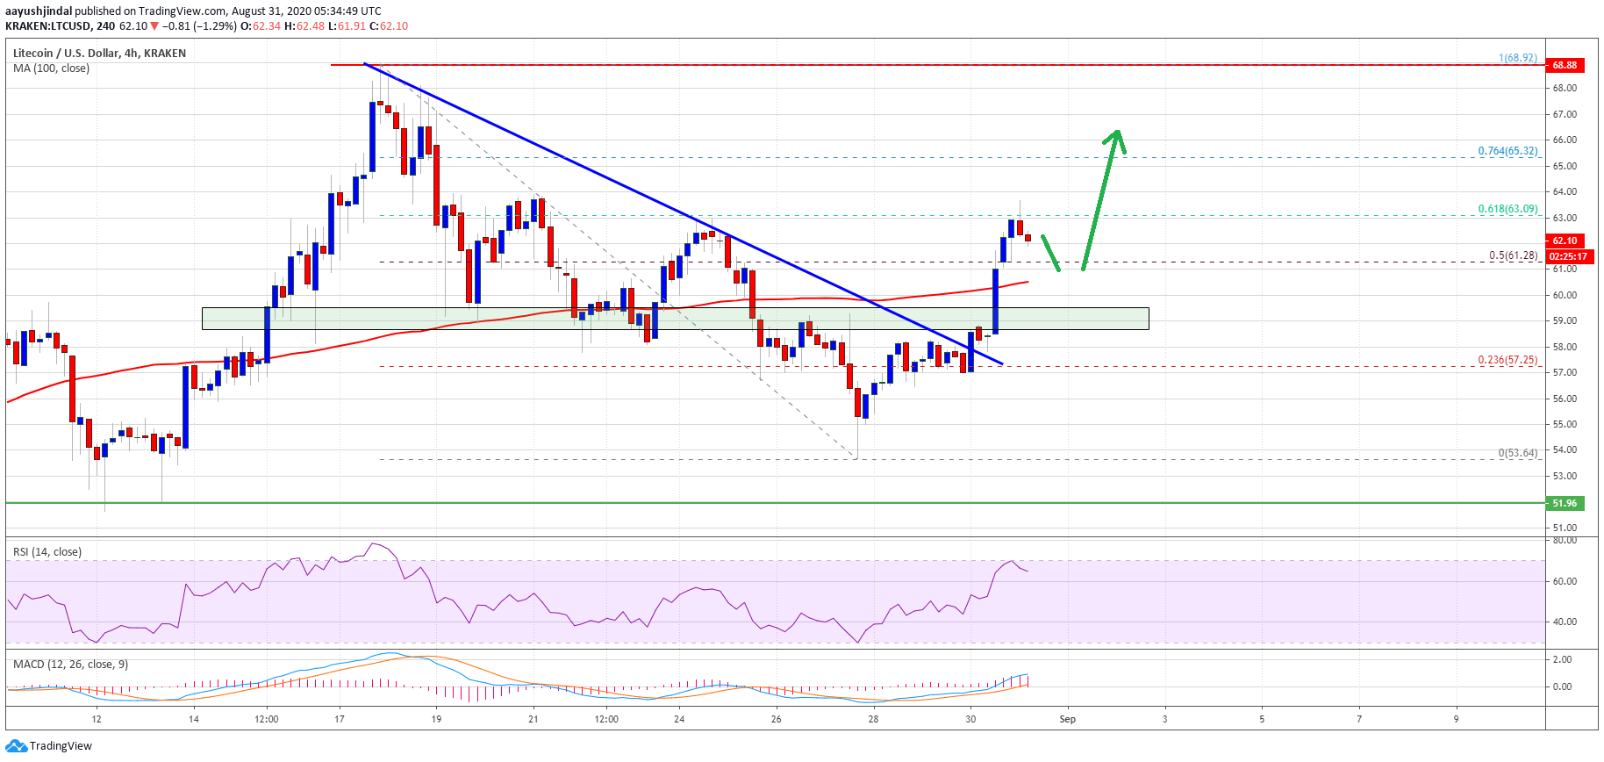Click the red 68.88 price tag
Viewport: 1604px width, 762px height.
(1564, 65)
